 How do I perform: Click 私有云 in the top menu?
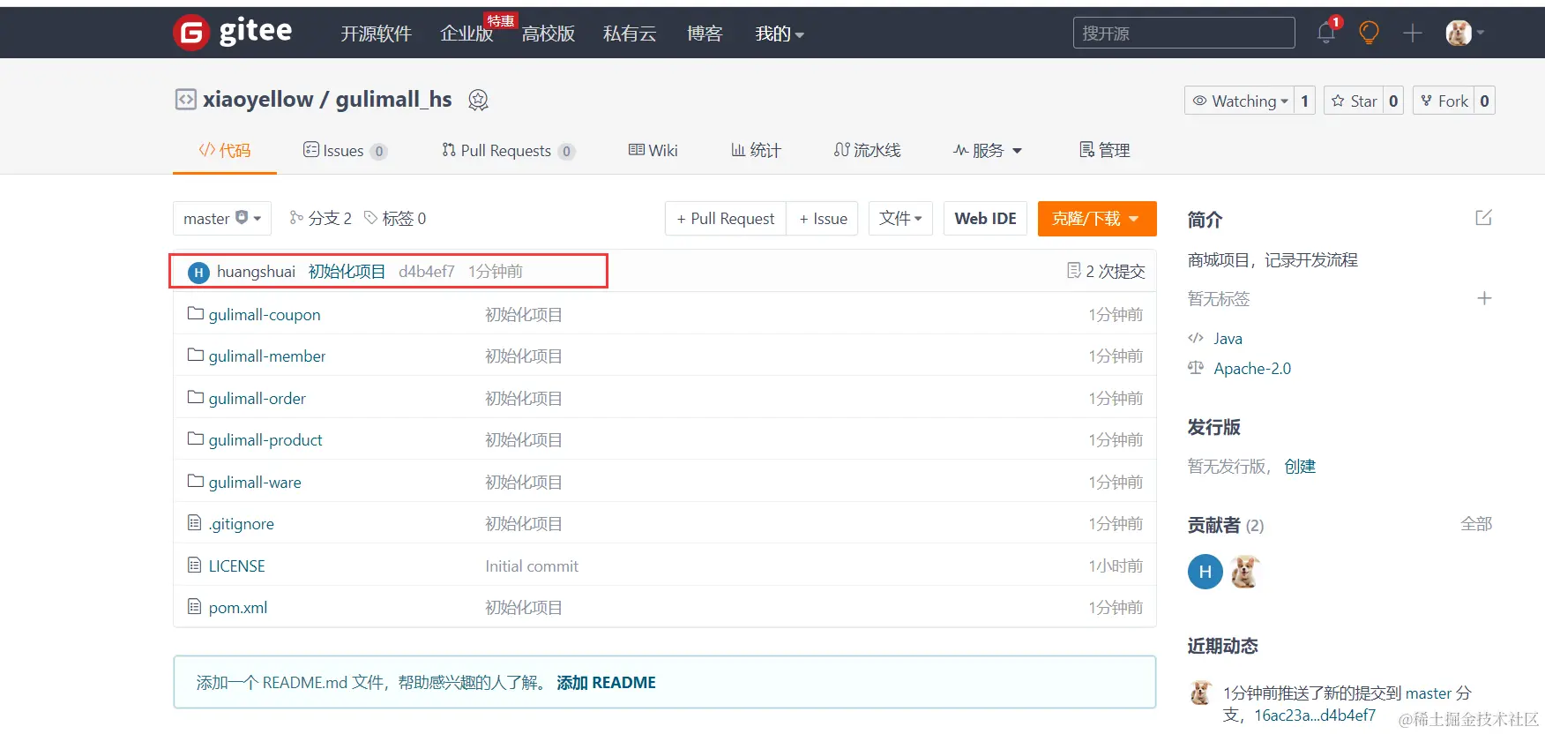coord(630,34)
